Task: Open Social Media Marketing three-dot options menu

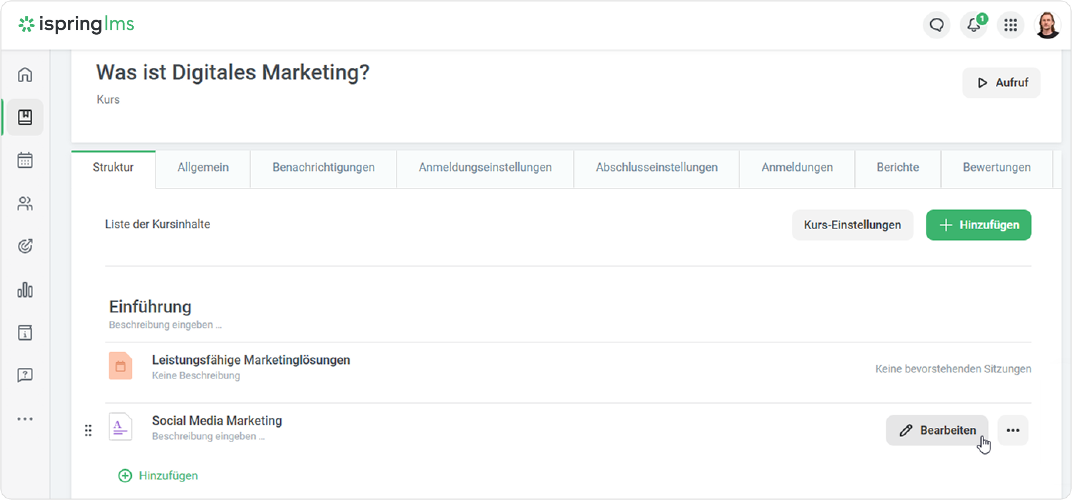Action: pos(1012,430)
